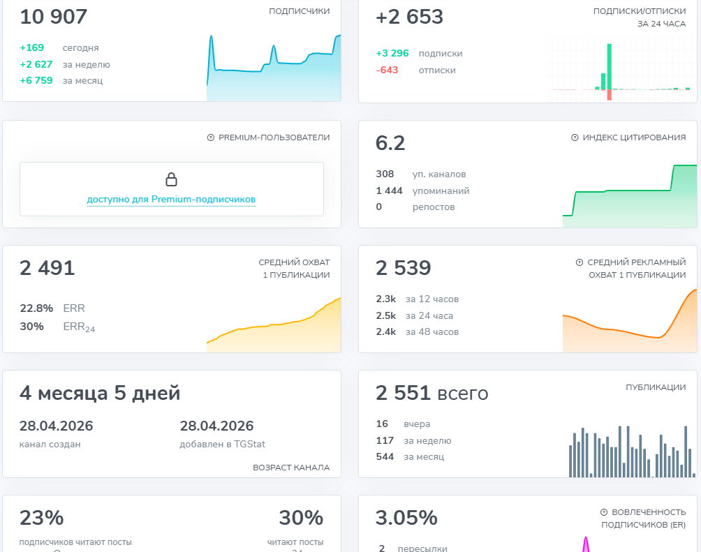The image size is (701, 552).
Task: Click the '+6 759' monthly growth value
Action: [36, 80]
